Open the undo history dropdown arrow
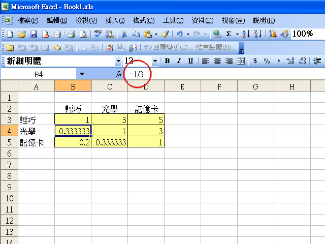Image resolution: width=325 pixels, height=244 pixels. click(188, 34)
